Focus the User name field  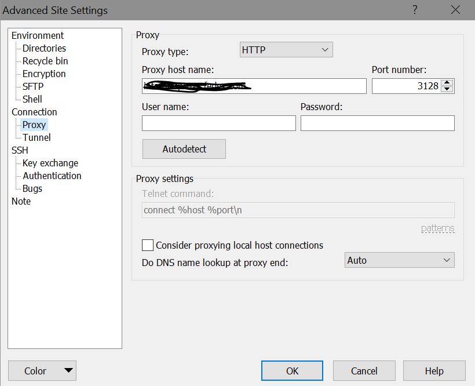pos(218,123)
